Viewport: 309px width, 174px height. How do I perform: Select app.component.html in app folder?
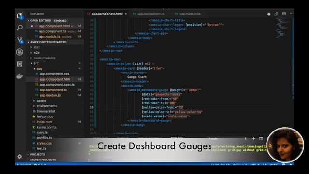55,79
